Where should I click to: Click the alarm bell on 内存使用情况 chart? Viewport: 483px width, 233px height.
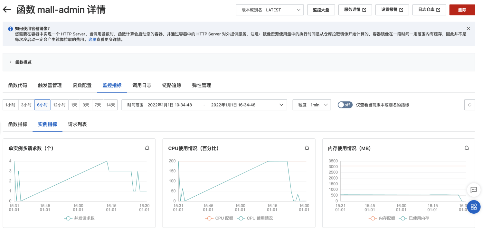[x=467, y=148]
